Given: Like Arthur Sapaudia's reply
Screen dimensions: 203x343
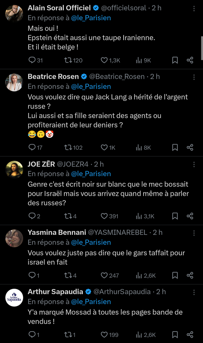Looking at the screenshot, I should (x=104, y=334).
